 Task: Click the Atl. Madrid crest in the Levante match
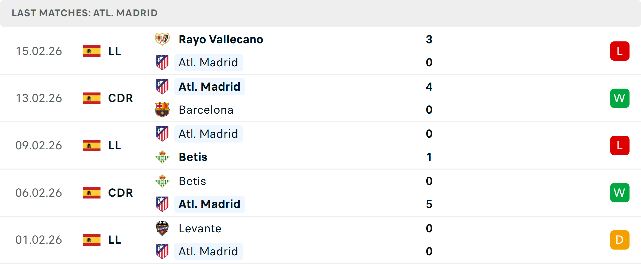click(x=163, y=251)
